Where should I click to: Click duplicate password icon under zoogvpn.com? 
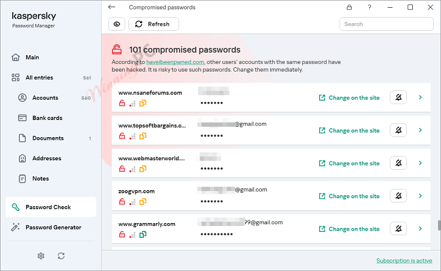(x=143, y=202)
